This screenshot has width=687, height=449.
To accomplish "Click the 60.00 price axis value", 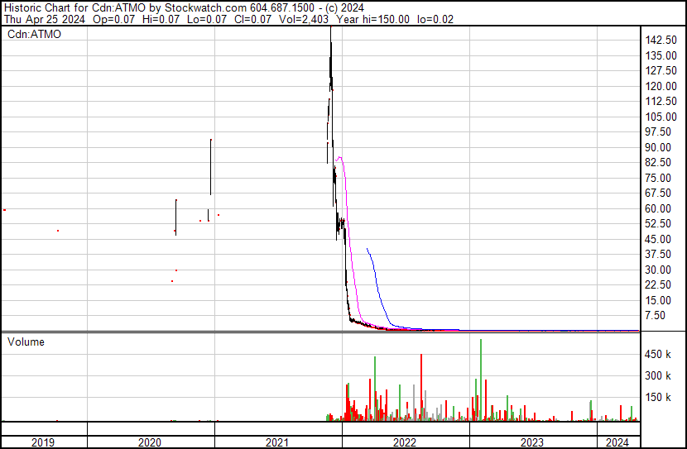I will coord(658,208).
